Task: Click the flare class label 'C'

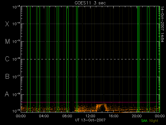Action: click(x=7, y=59)
